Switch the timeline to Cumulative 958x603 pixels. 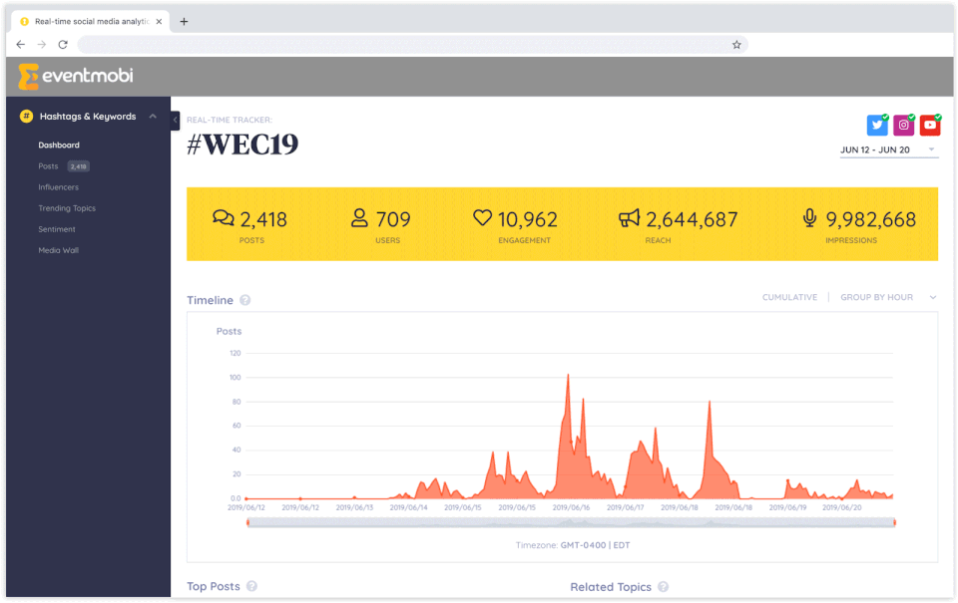pos(789,297)
